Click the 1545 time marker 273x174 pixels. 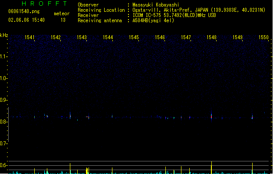point(134,37)
